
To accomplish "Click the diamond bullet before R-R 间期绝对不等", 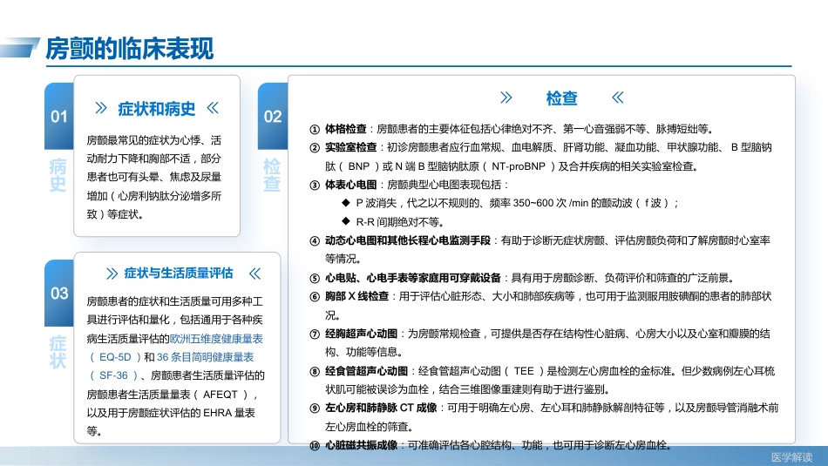I will click(x=346, y=220).
